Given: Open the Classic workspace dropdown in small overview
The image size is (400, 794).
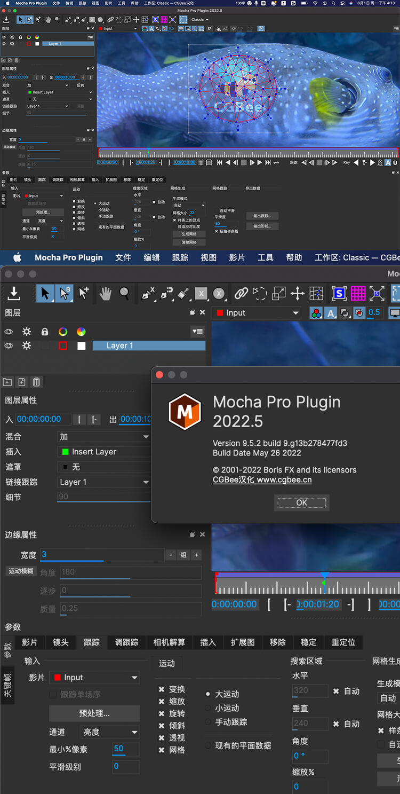Looking at the screenshot, I should [200, 20].
